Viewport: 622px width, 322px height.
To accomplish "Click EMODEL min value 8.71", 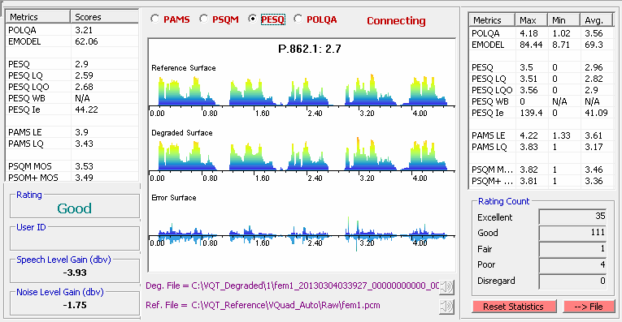I will 561,45.
